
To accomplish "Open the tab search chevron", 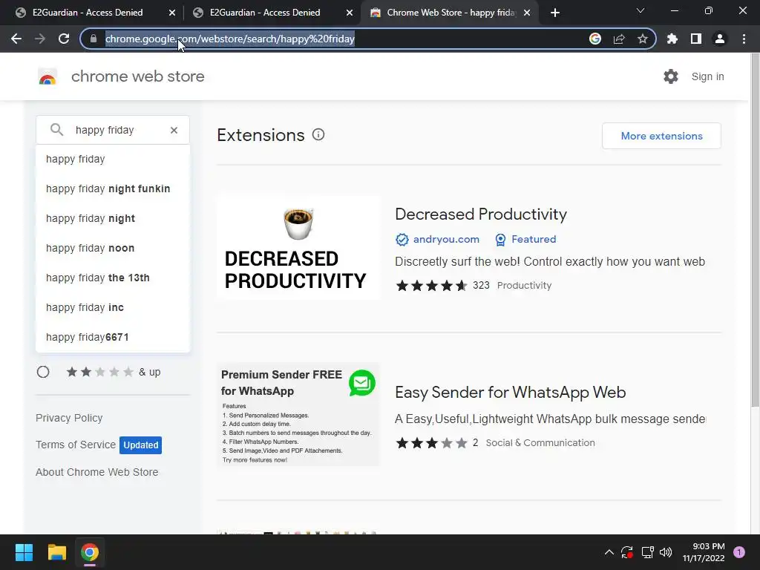I will pos(641,10).
